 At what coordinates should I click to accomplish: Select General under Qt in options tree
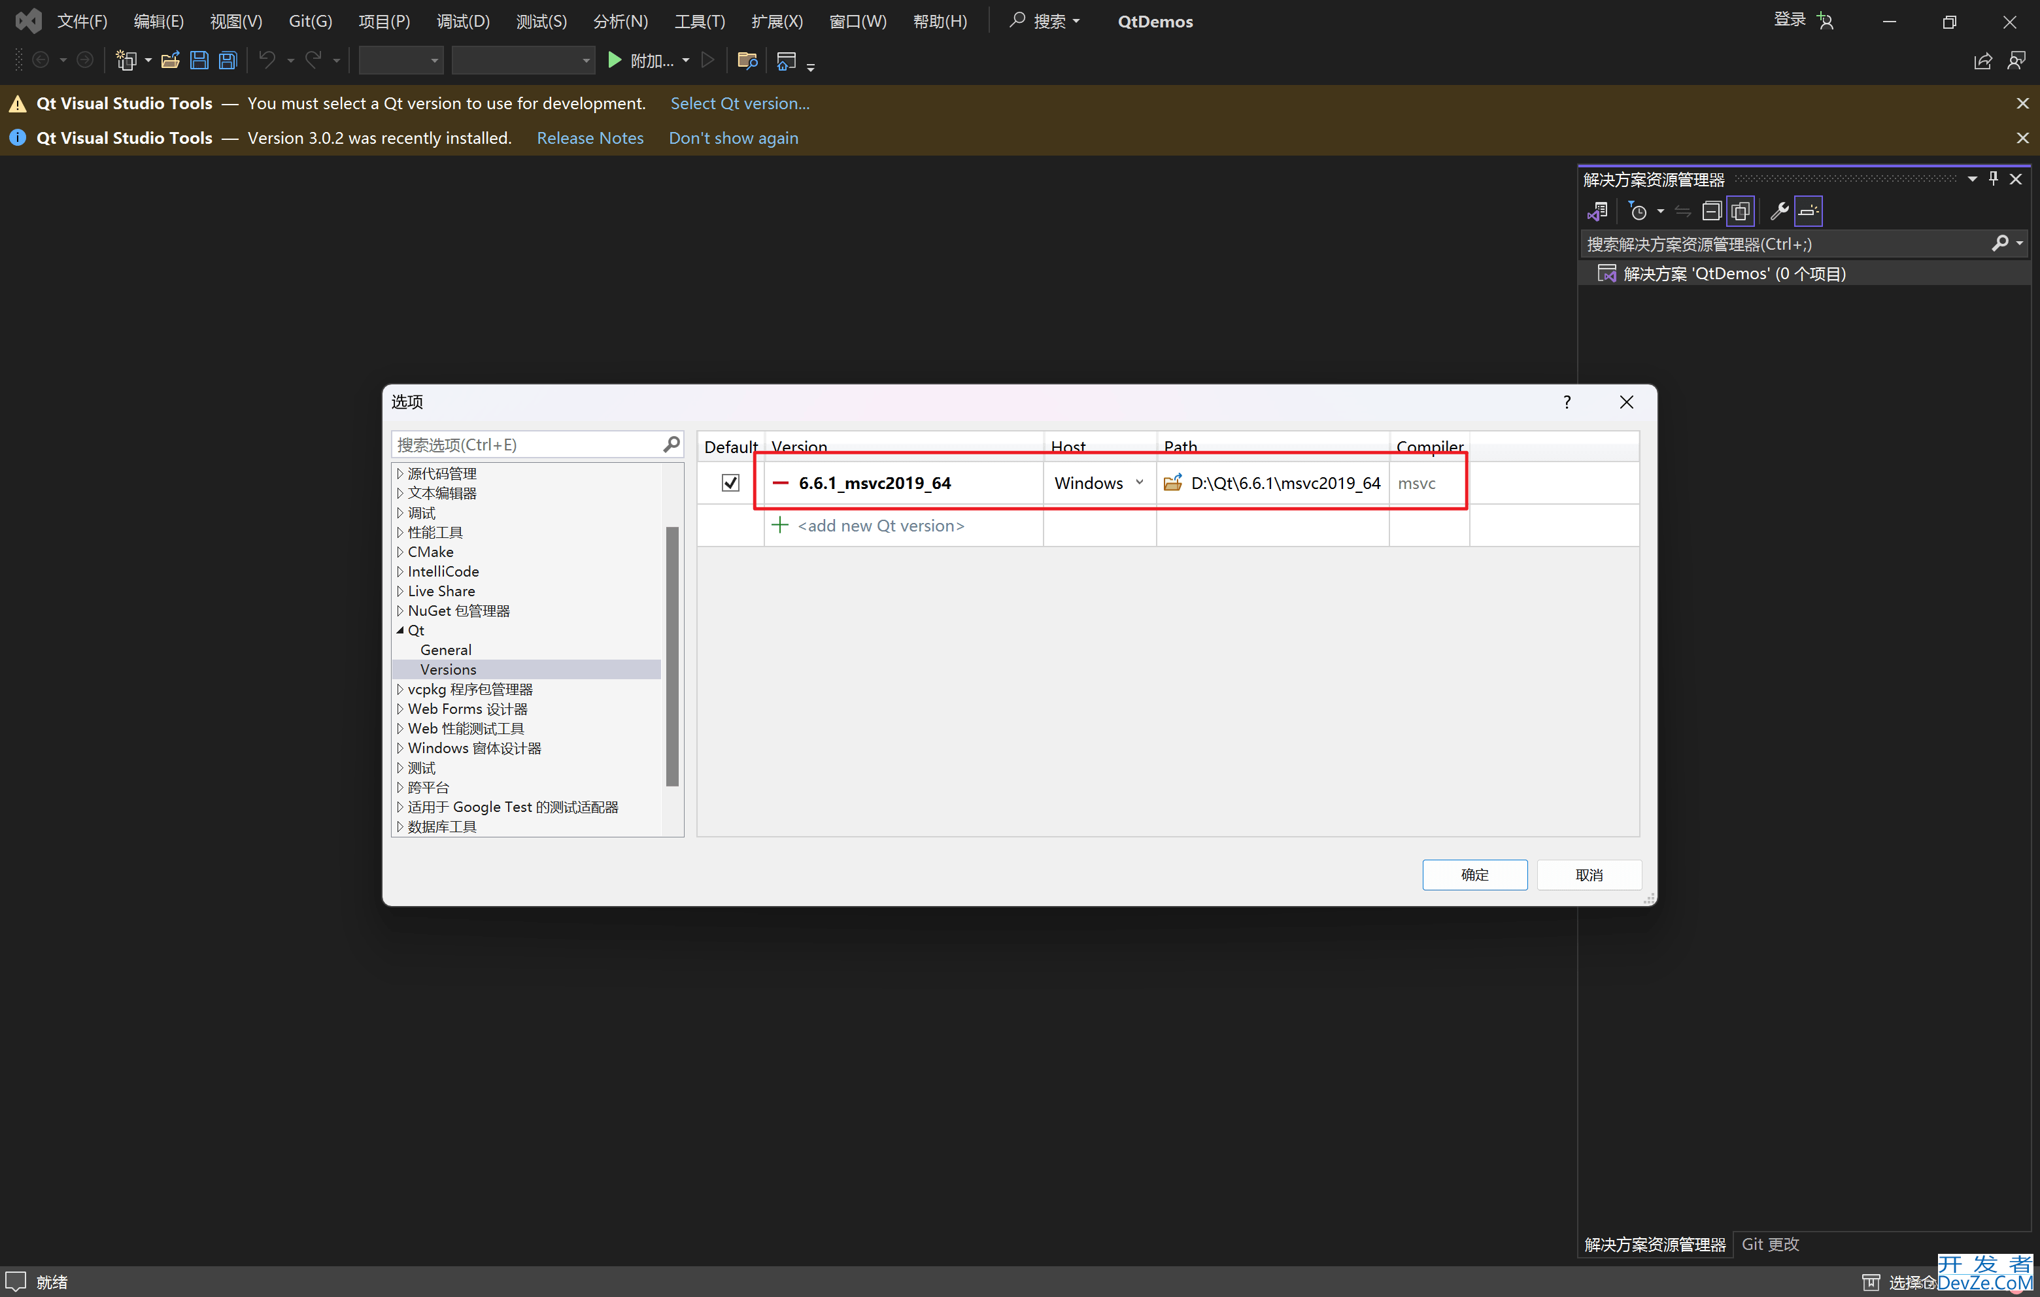click(446, 650)
